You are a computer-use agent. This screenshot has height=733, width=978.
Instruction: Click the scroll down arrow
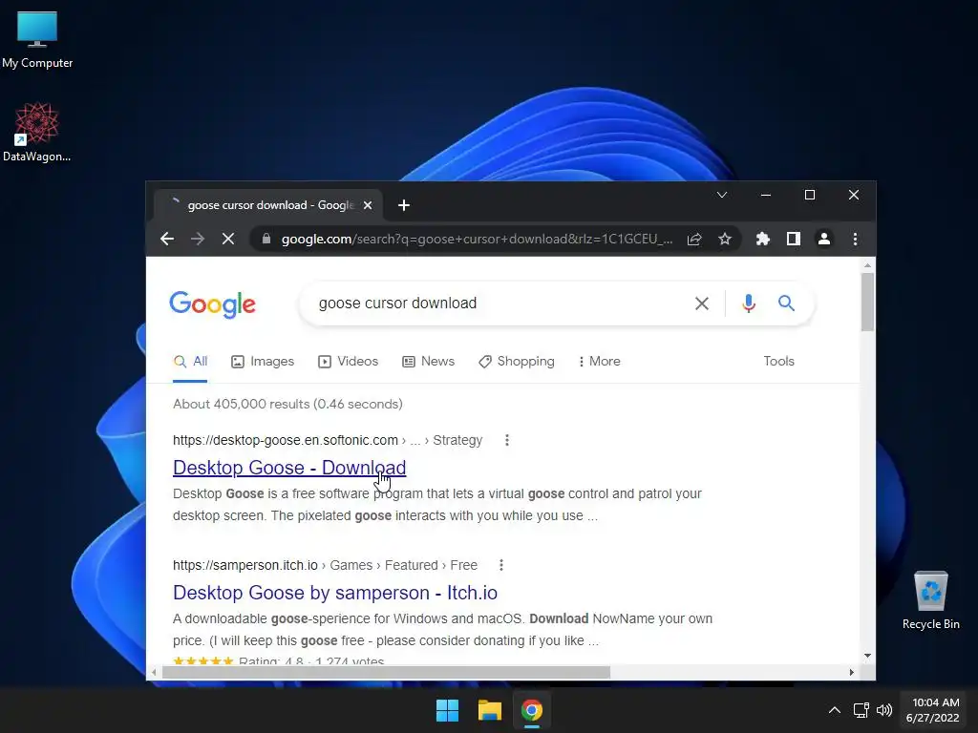(x=867, y=657)
